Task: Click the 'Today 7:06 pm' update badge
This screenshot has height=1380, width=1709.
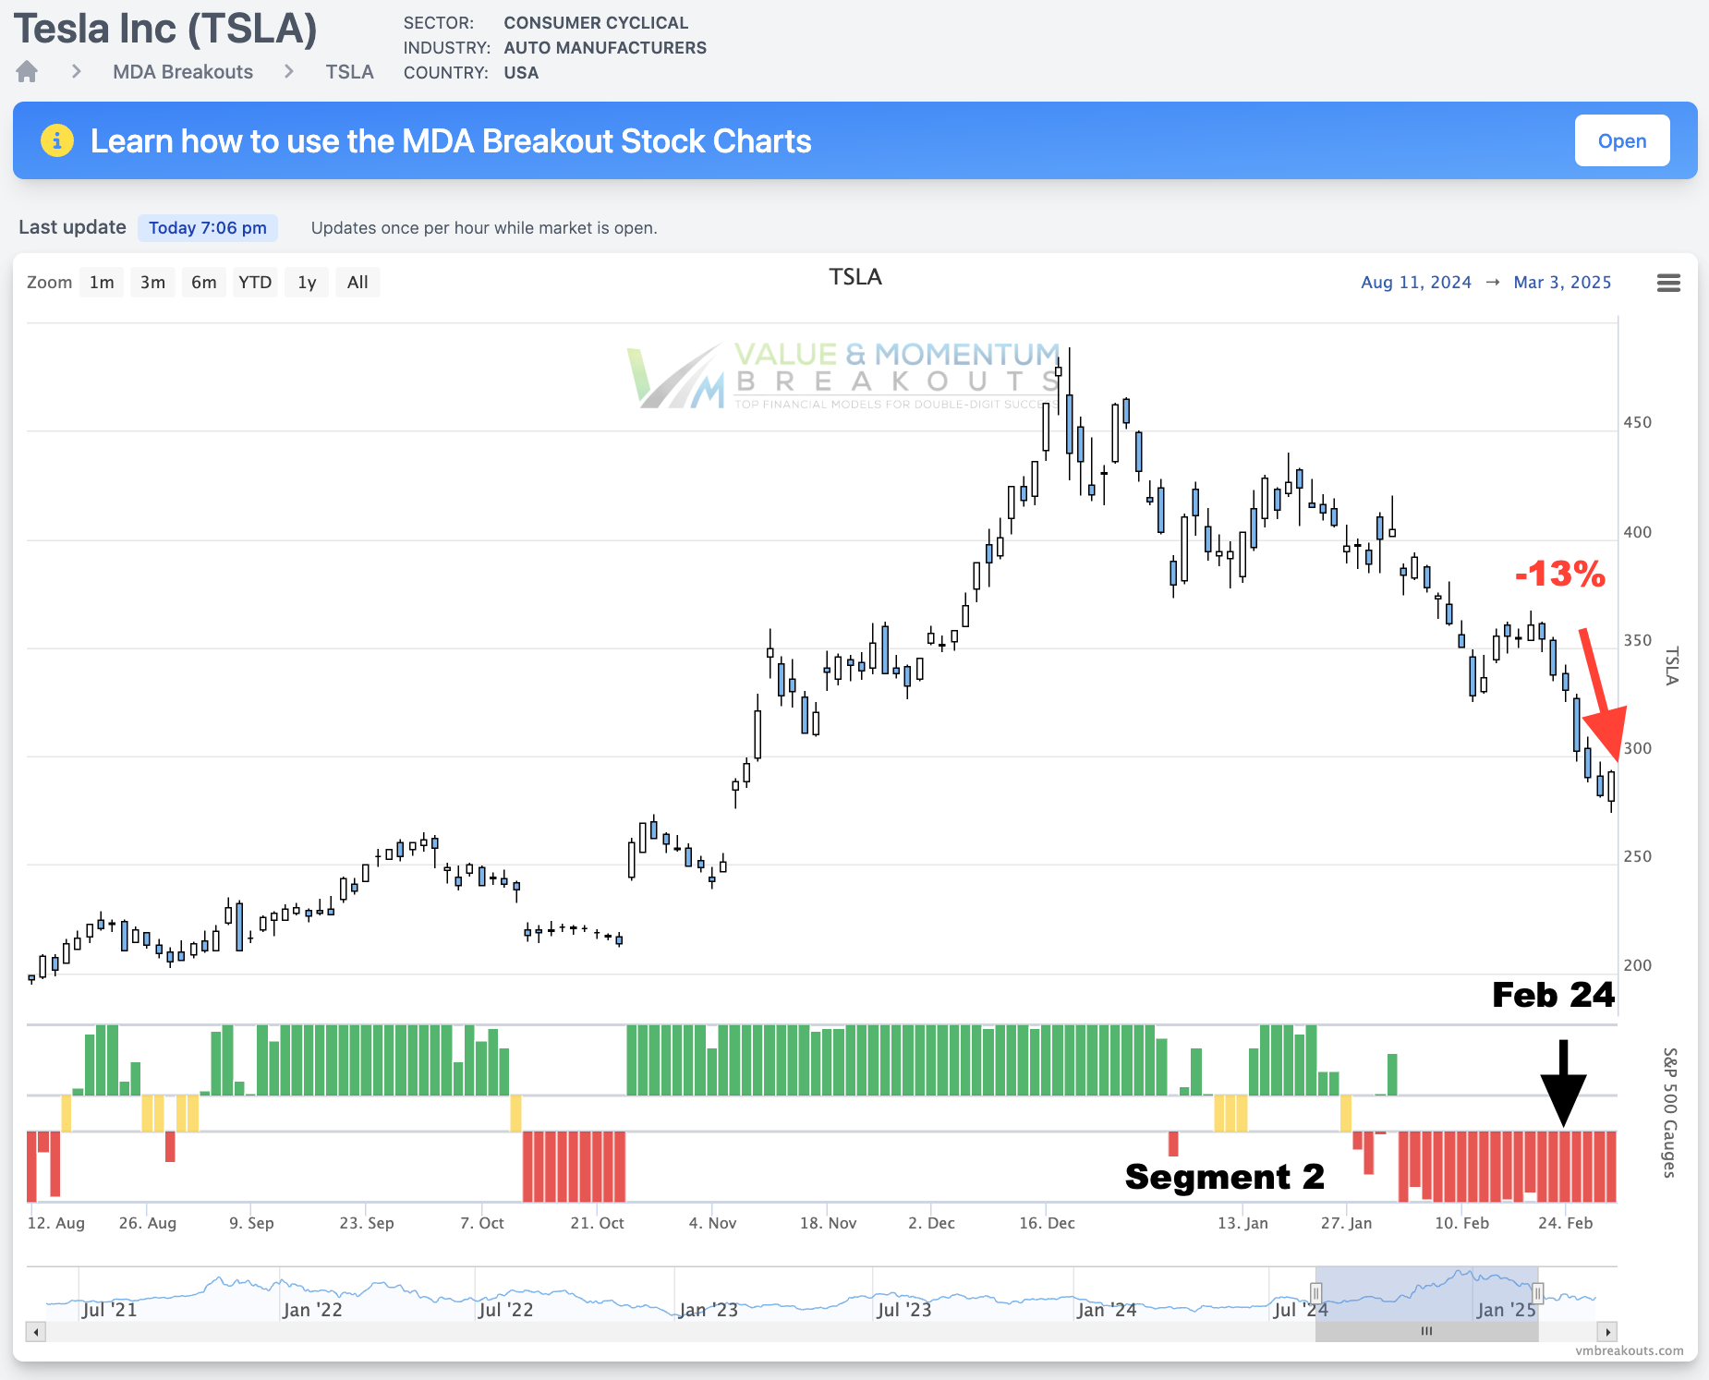Action: click(208, 228)
